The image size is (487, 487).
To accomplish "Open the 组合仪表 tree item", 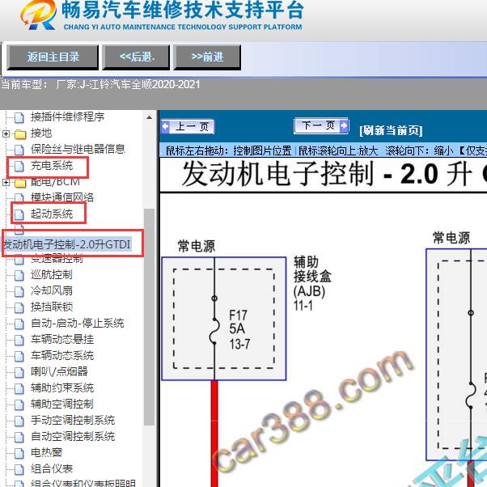I will 52,468.
